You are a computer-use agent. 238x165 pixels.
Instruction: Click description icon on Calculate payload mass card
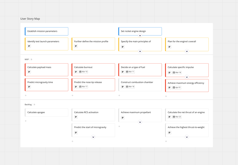[x=29, y=72]
